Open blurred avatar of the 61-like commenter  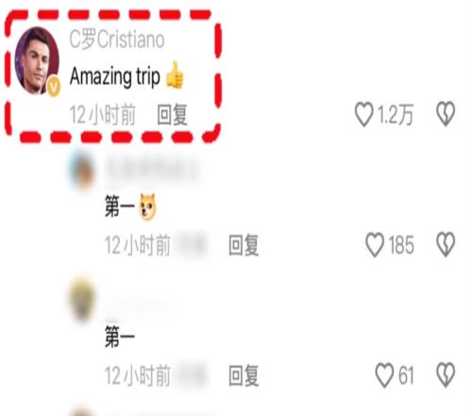[82, 300]
